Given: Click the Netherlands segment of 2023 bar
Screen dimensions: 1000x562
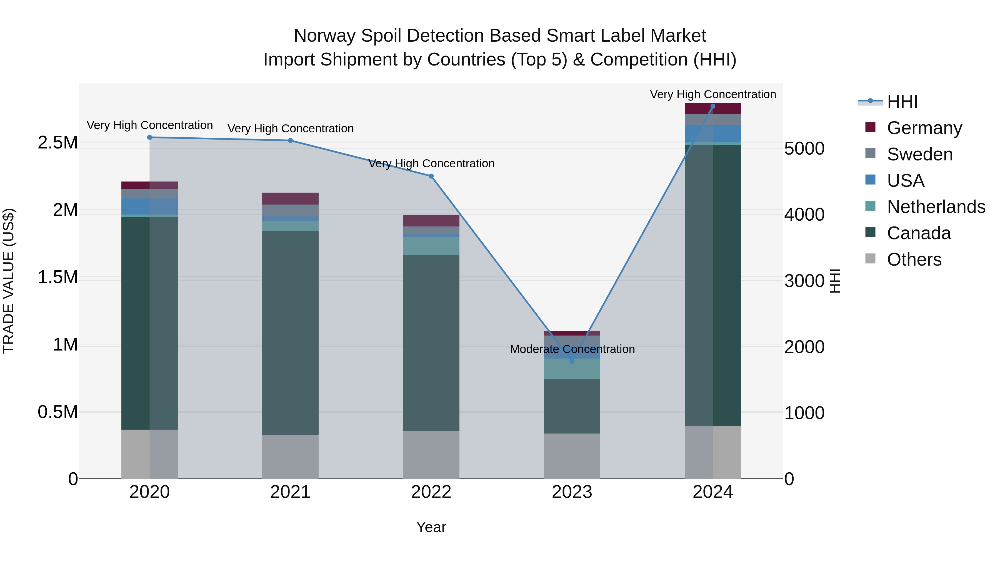Looking at the screenshot, I should tap(572, 369).
